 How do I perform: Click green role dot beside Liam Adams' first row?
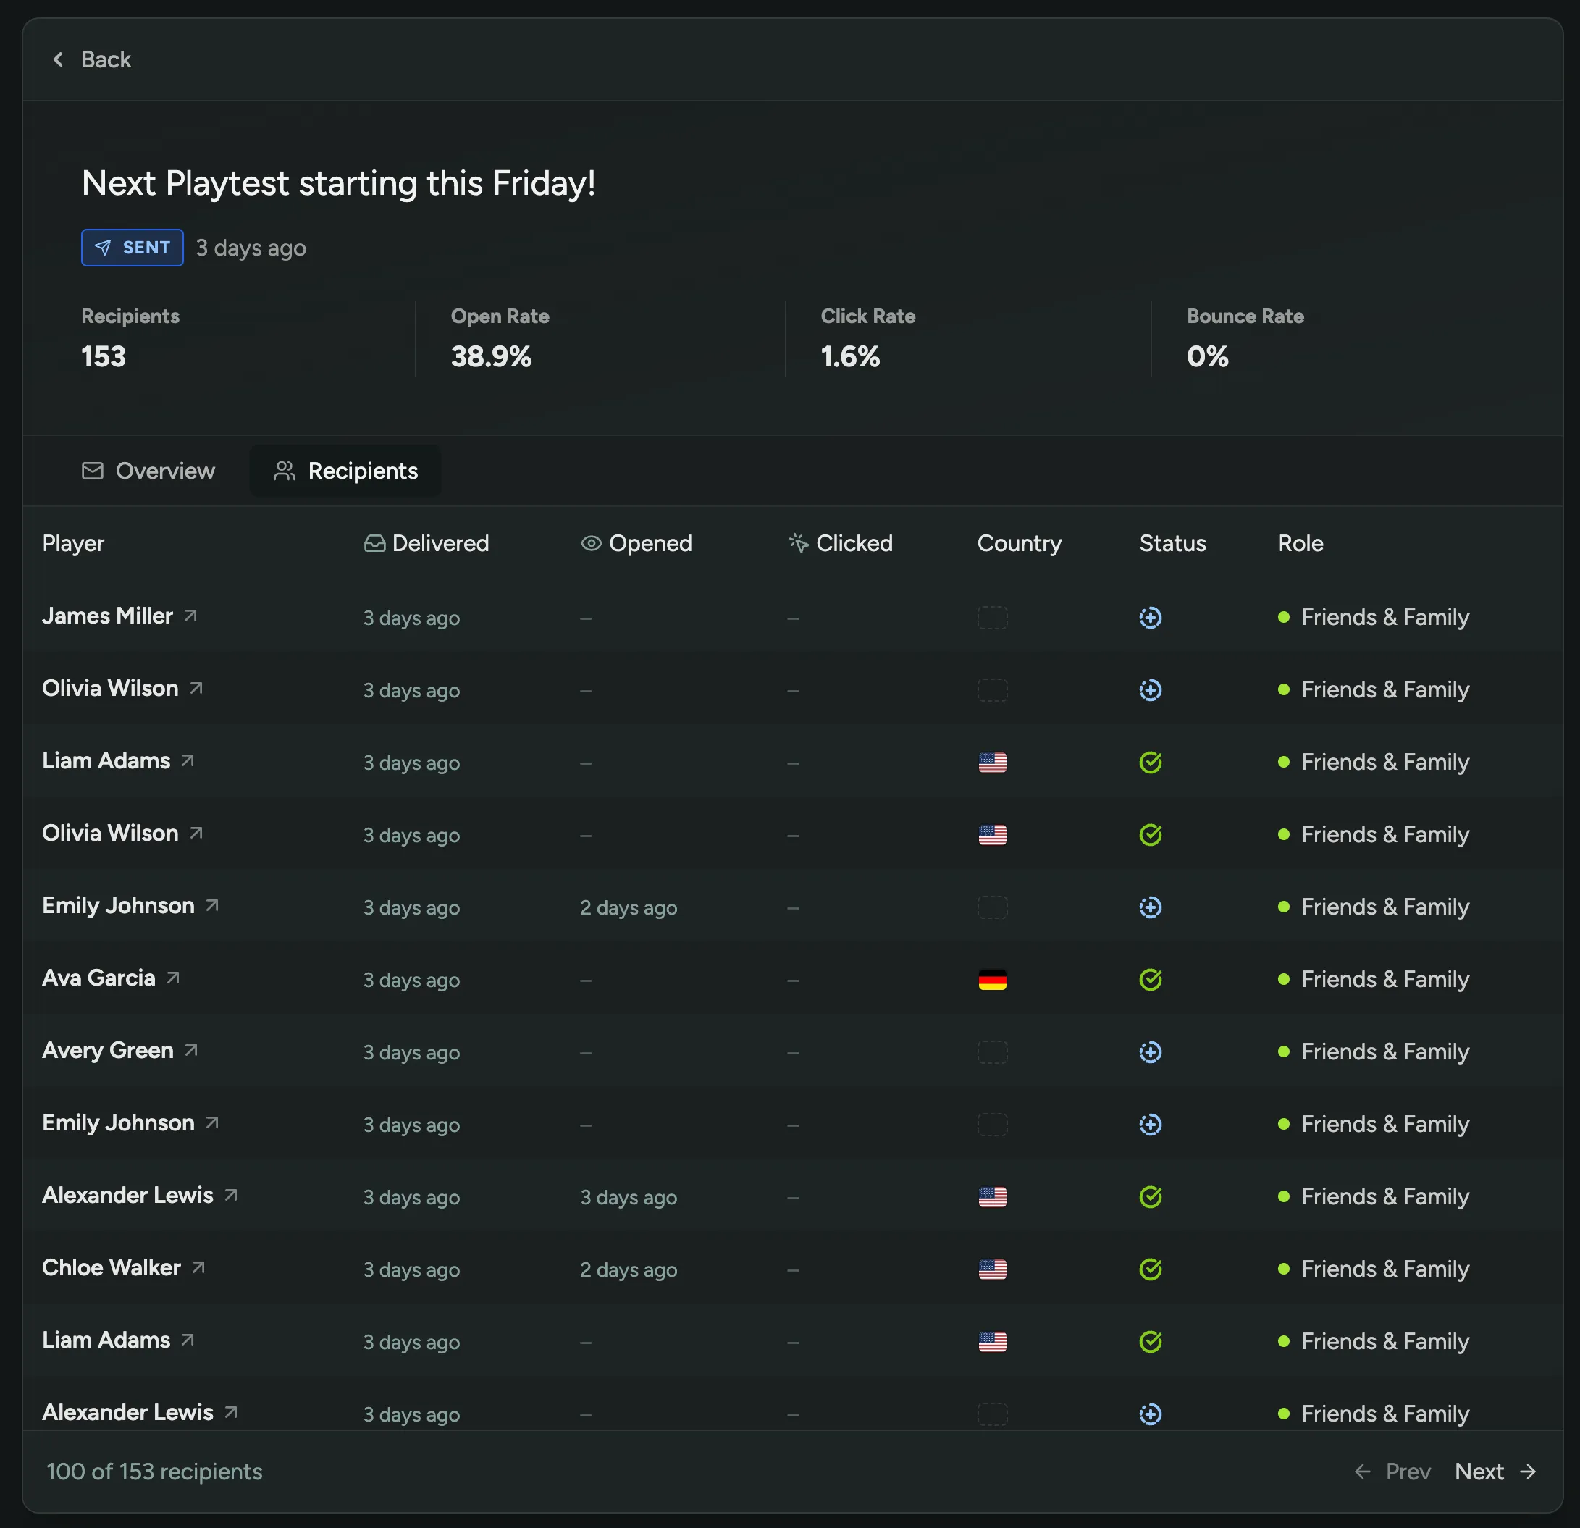point(1283,762)
